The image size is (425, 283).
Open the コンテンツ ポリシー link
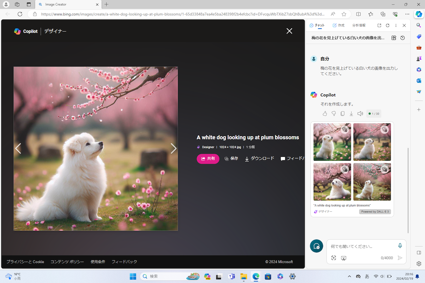click(67, 262)
